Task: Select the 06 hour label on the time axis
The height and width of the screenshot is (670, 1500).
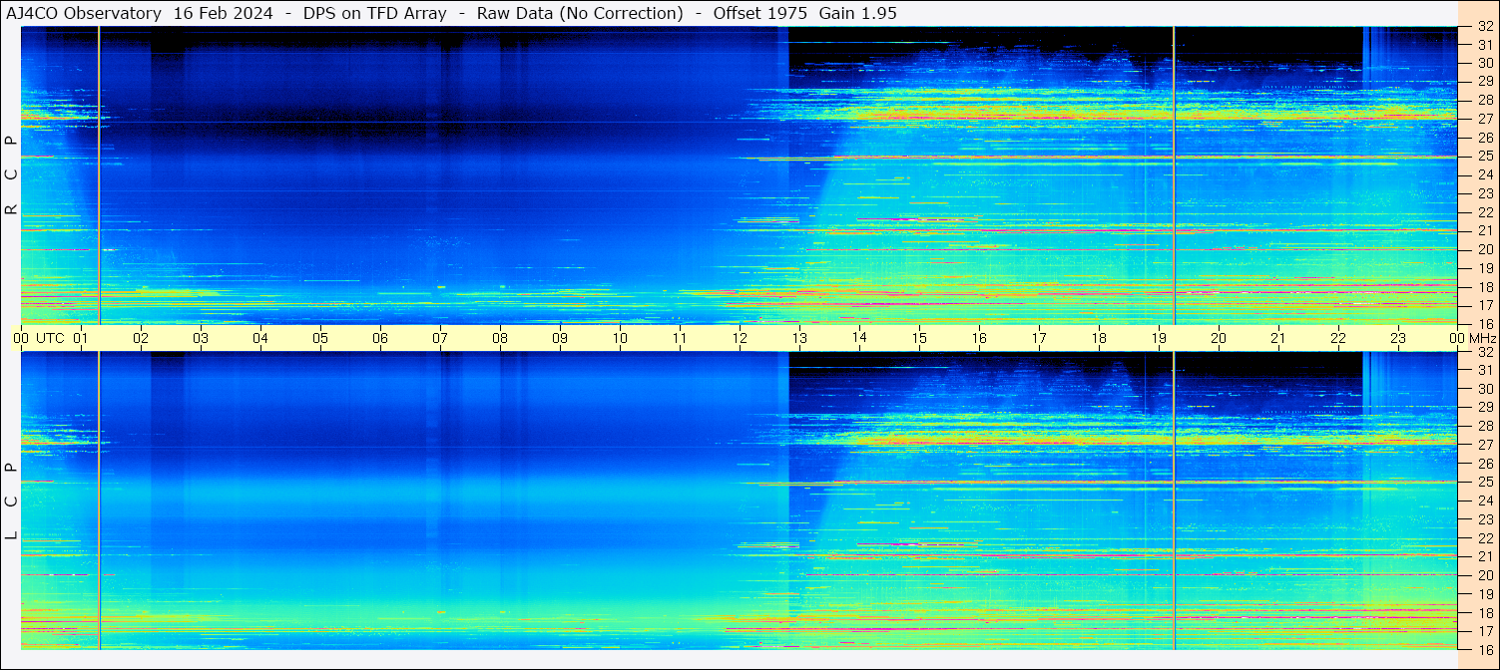Action: (380, 338)
